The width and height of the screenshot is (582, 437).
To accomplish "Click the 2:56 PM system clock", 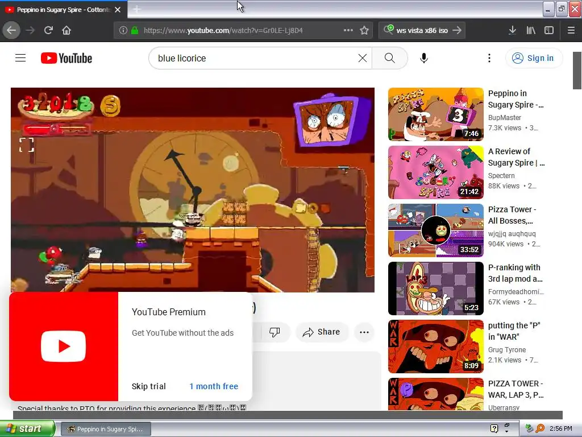I will tap(560, 428).
